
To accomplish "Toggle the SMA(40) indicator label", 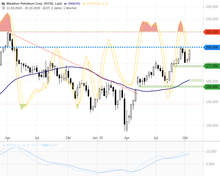I will coord(74,4).
